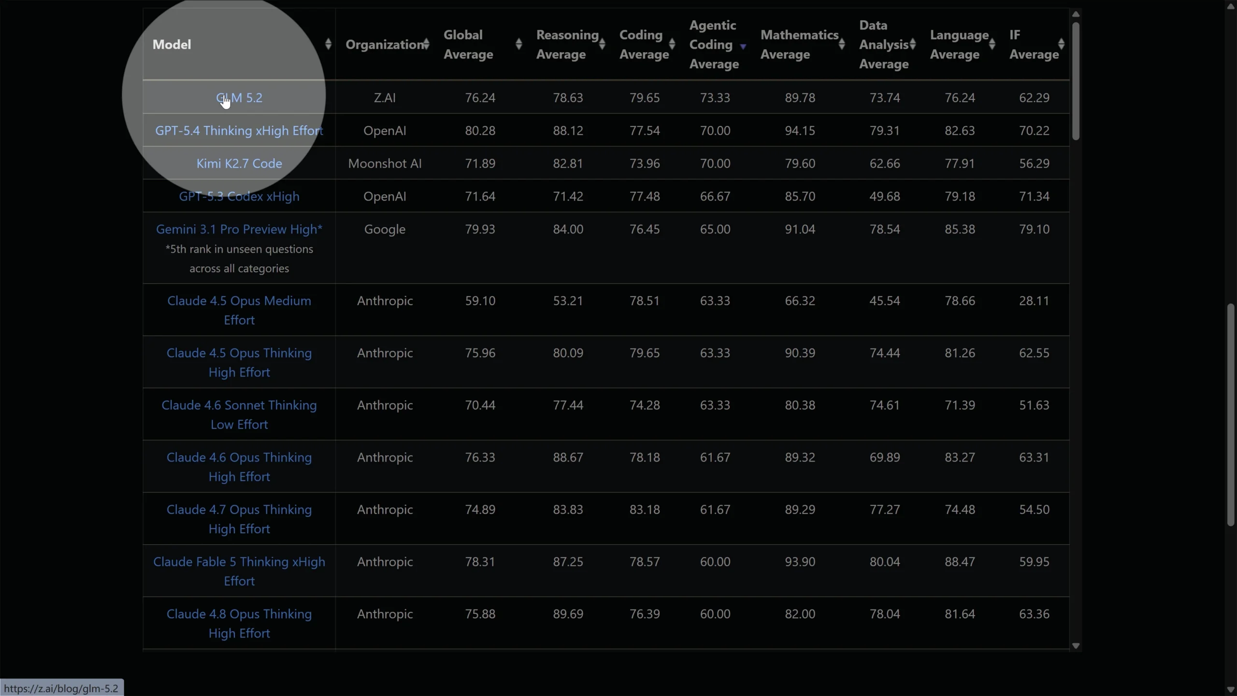The width and height of the screenshot is (1237, 696).
Task: Sort by Global Average arrows
Action: 518,44
